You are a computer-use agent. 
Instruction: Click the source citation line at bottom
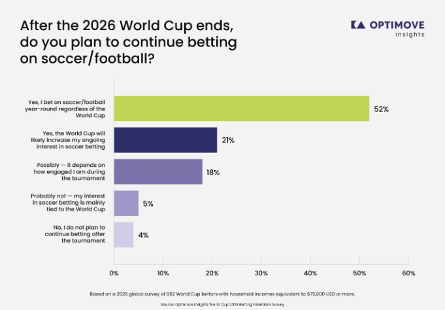pos(222,304)
